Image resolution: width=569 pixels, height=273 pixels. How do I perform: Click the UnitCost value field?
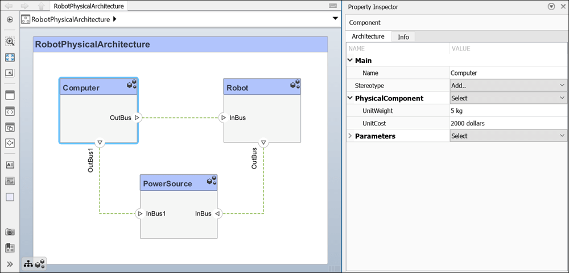(508, 123)
